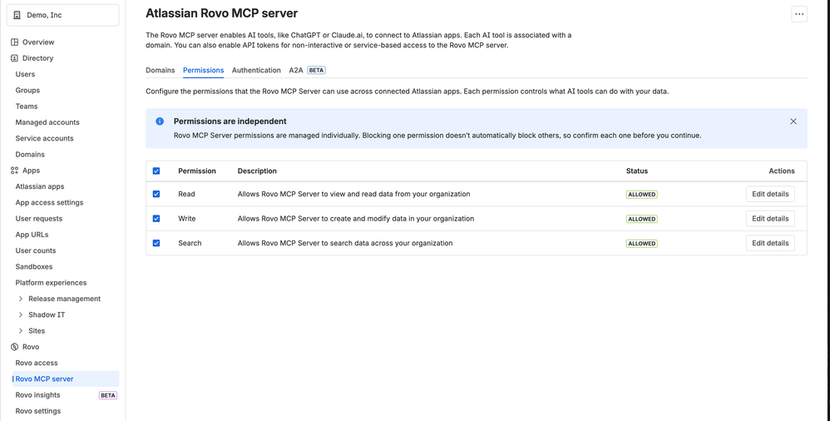
Task: Click the ALLOWED status for Write
Action: 641,219
